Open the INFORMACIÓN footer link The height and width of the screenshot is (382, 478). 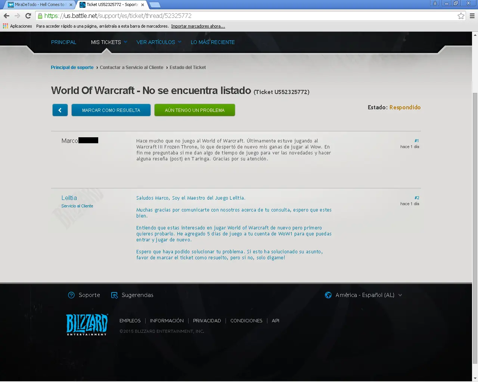[167, 321]
